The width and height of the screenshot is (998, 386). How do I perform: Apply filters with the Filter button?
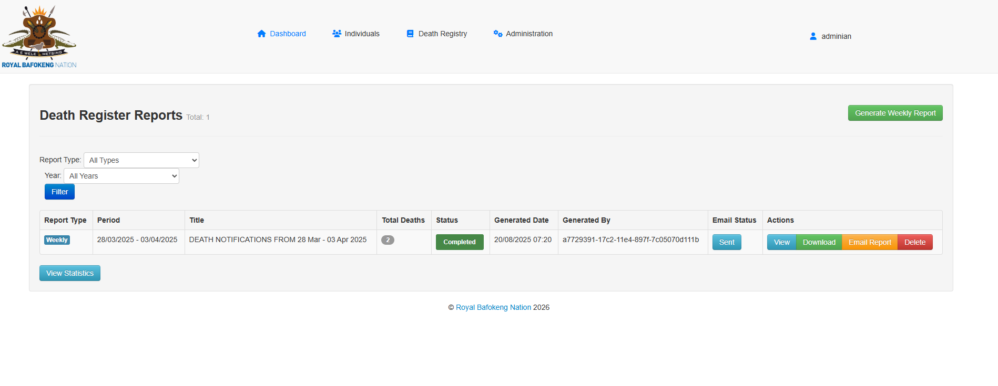[59, 192]
